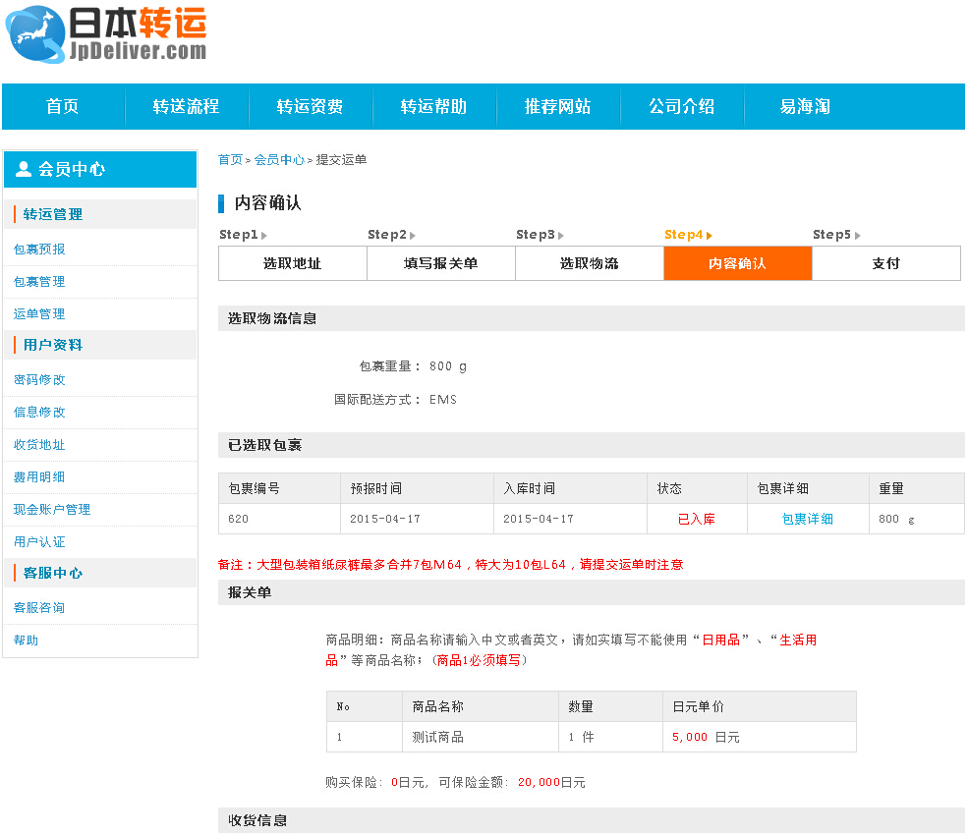The image size is (968, 836).
Task: Visit 推荐网站 from the top menu
Action: pyautogui.click(x=557, y=106)
